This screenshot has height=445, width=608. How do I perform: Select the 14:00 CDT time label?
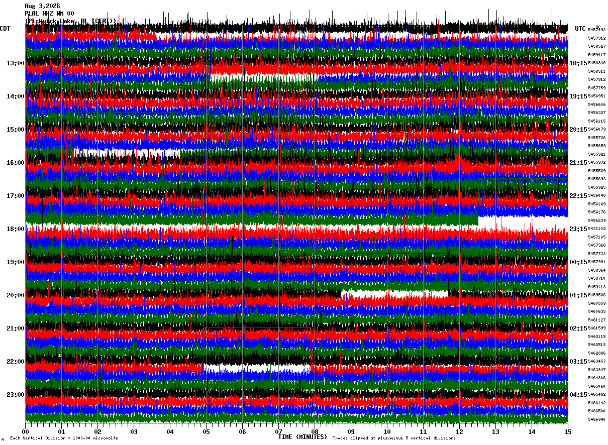click(x=15, y=96)
